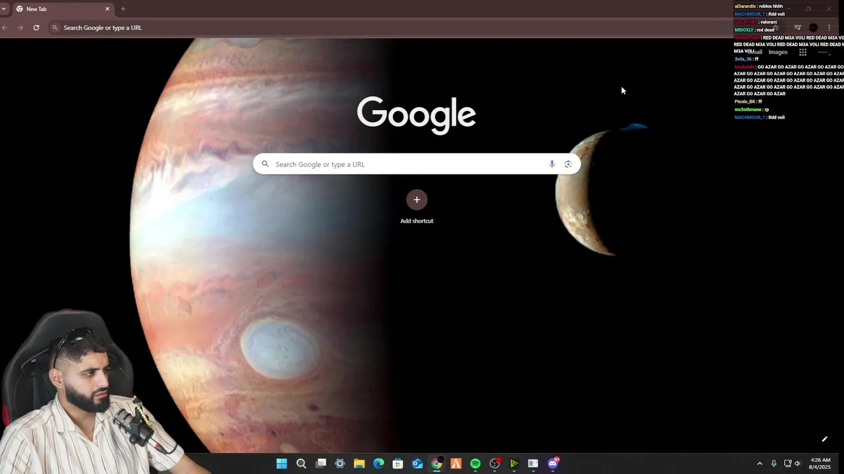Open the white window app on taskbar
Screen dimensions: 844x474
click(533, 463)
